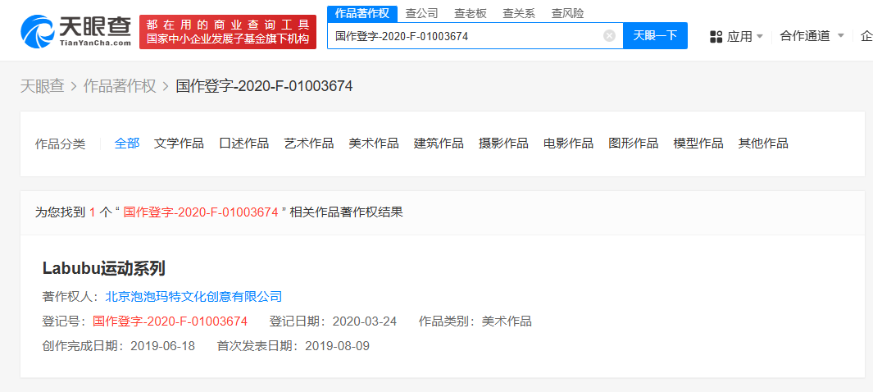Open the 应用 grid icon

(716, 37)
